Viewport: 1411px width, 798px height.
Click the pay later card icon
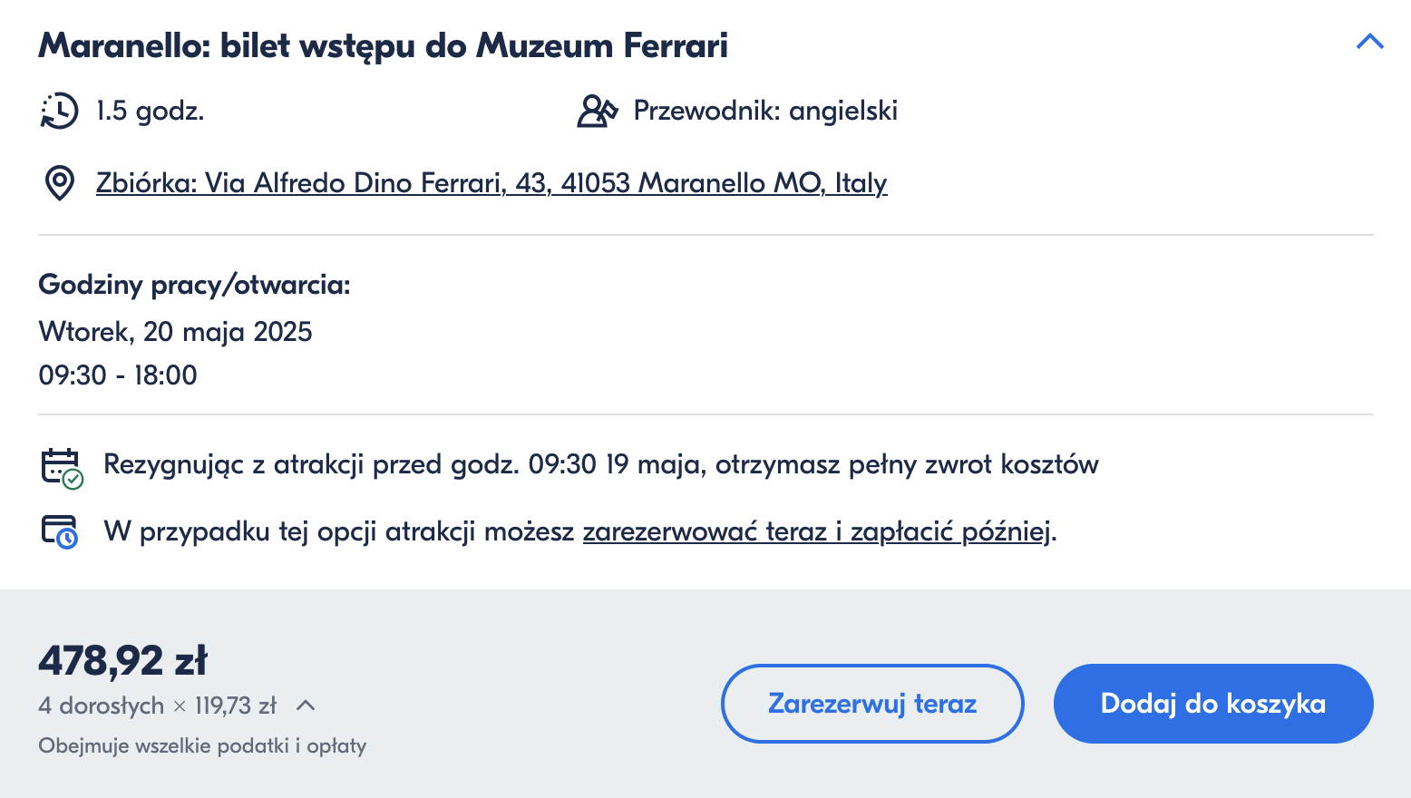[60, 531]
